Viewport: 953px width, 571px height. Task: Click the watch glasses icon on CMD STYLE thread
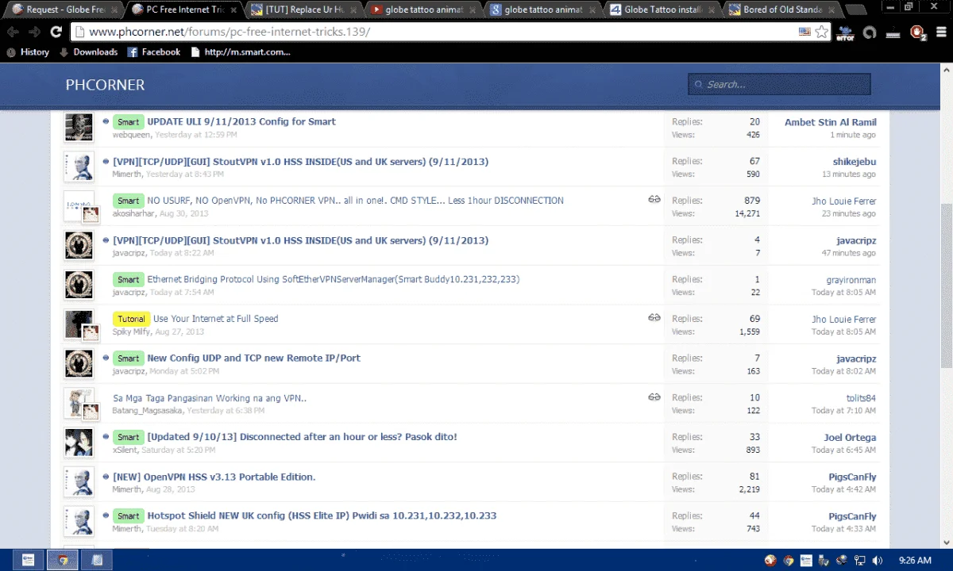654,199
